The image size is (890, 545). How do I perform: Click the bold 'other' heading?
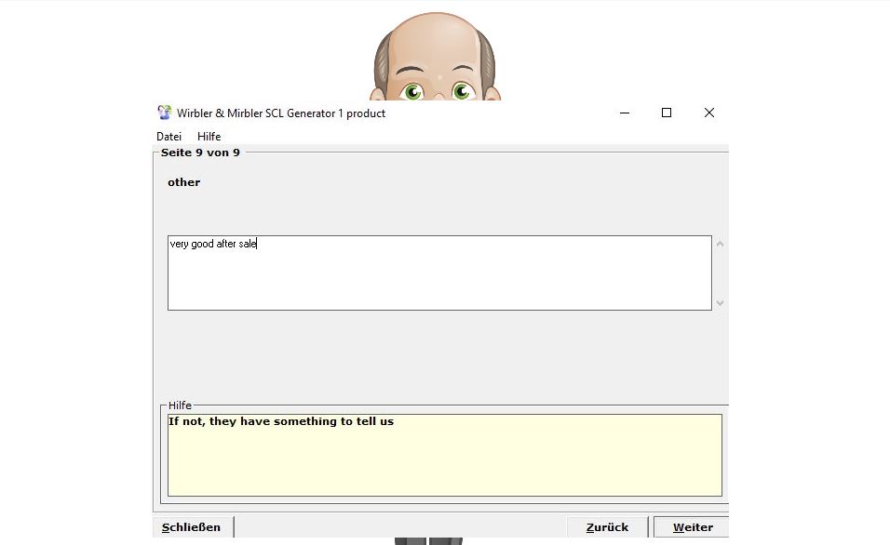point(183,182)
